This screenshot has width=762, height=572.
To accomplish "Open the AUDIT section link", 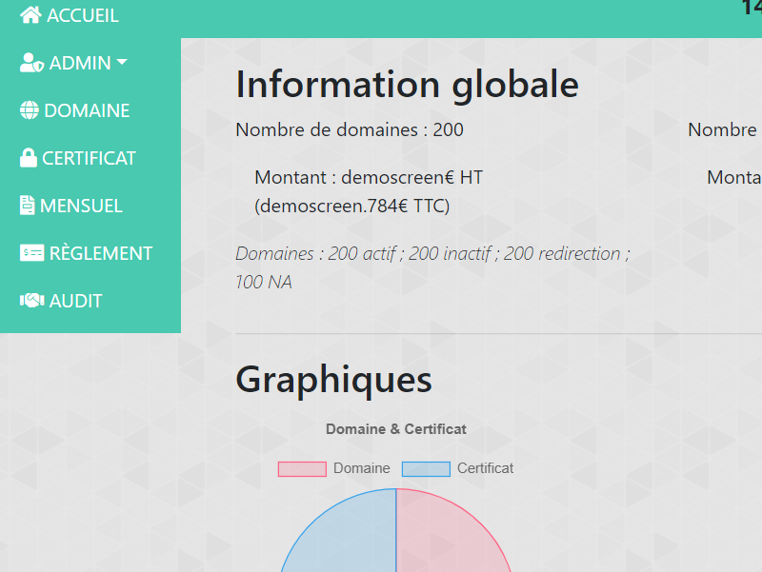I will tap(75, 301).
